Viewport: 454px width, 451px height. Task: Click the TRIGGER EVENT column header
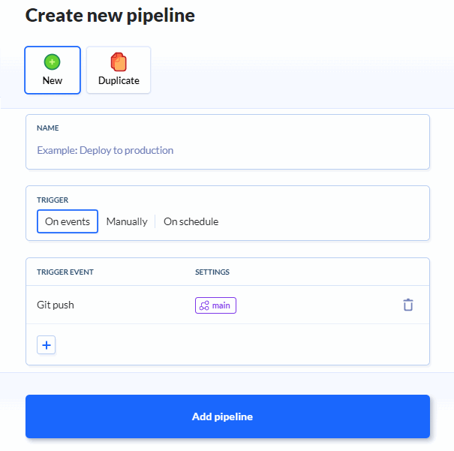(x=65, y=272)
